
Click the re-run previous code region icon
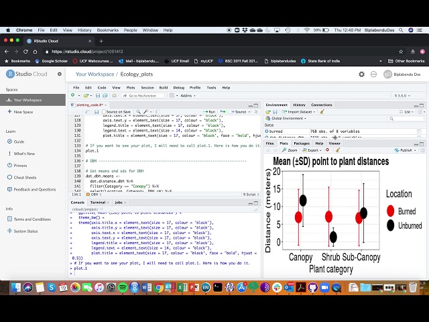(223, 112)
